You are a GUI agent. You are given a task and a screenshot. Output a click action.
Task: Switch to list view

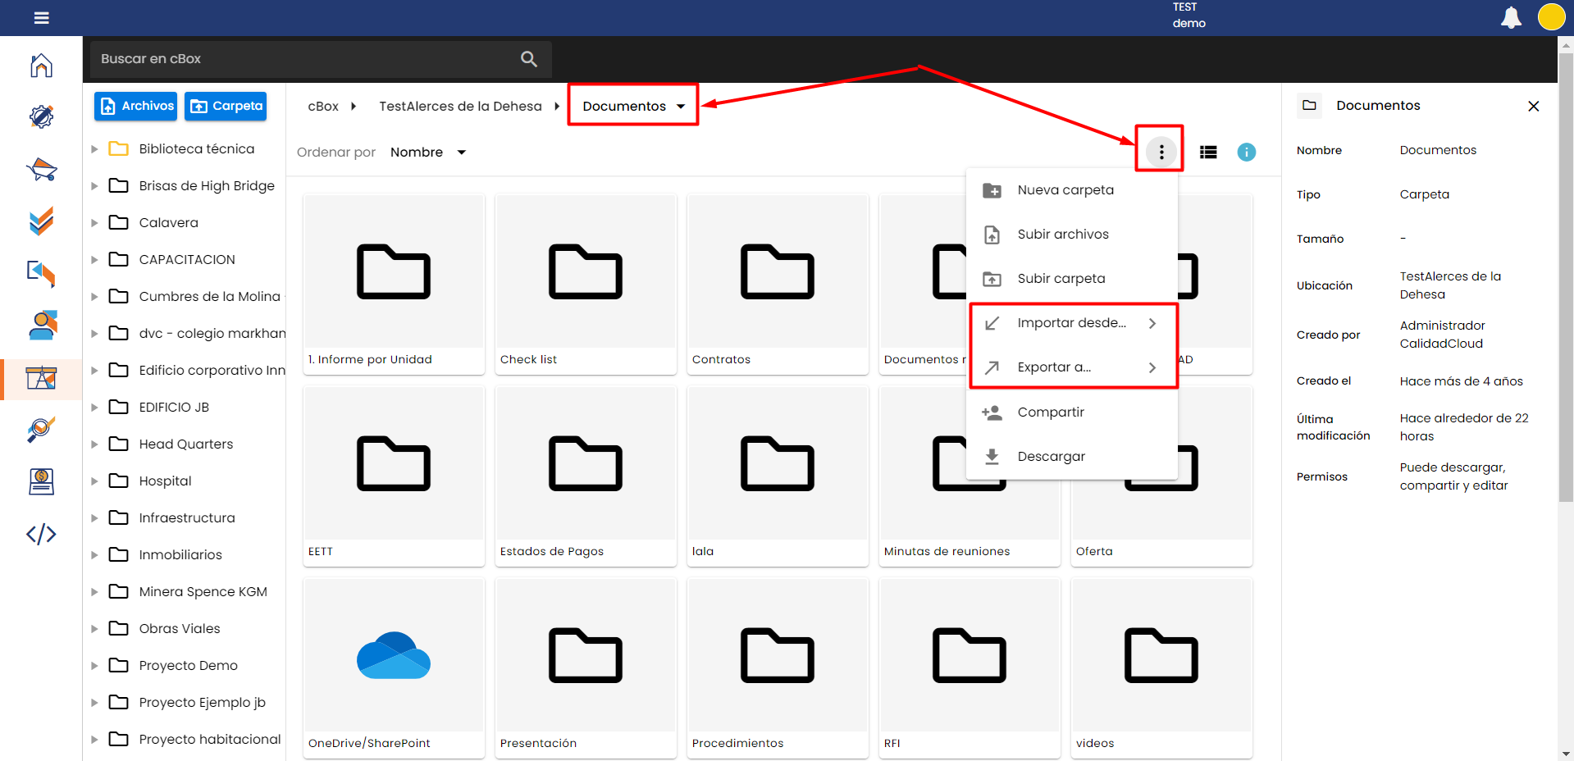click(1207, 152)
